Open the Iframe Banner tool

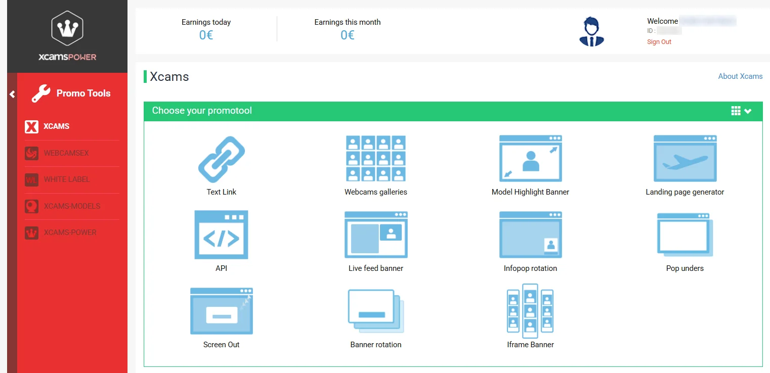point(530,311)
